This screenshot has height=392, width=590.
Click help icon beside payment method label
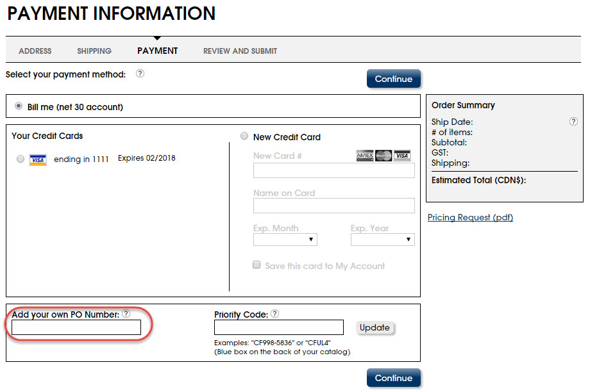140,74
